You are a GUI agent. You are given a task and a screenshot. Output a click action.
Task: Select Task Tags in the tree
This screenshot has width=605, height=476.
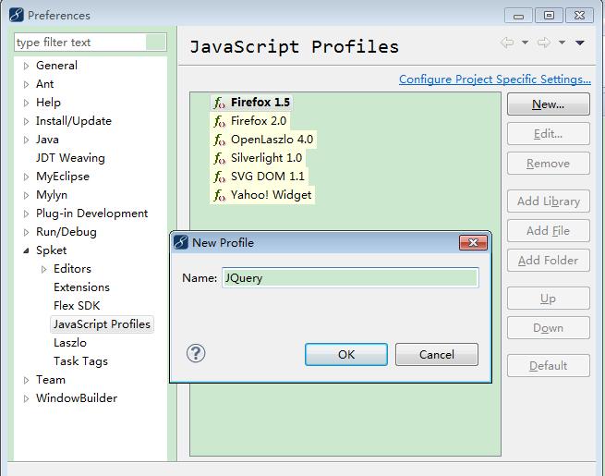coord(80,361)
